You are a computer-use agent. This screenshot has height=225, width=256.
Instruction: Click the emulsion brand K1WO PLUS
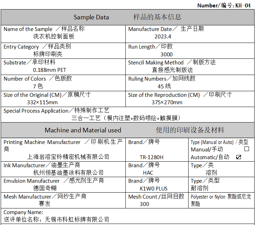(x=153, y=188)
